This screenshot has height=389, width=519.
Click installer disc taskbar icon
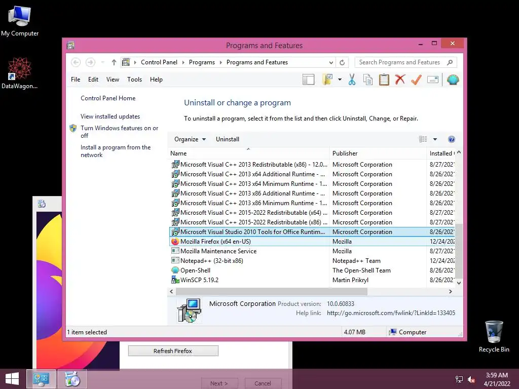72,379
